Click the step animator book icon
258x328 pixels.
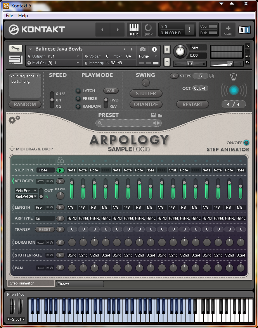[61, 161]
